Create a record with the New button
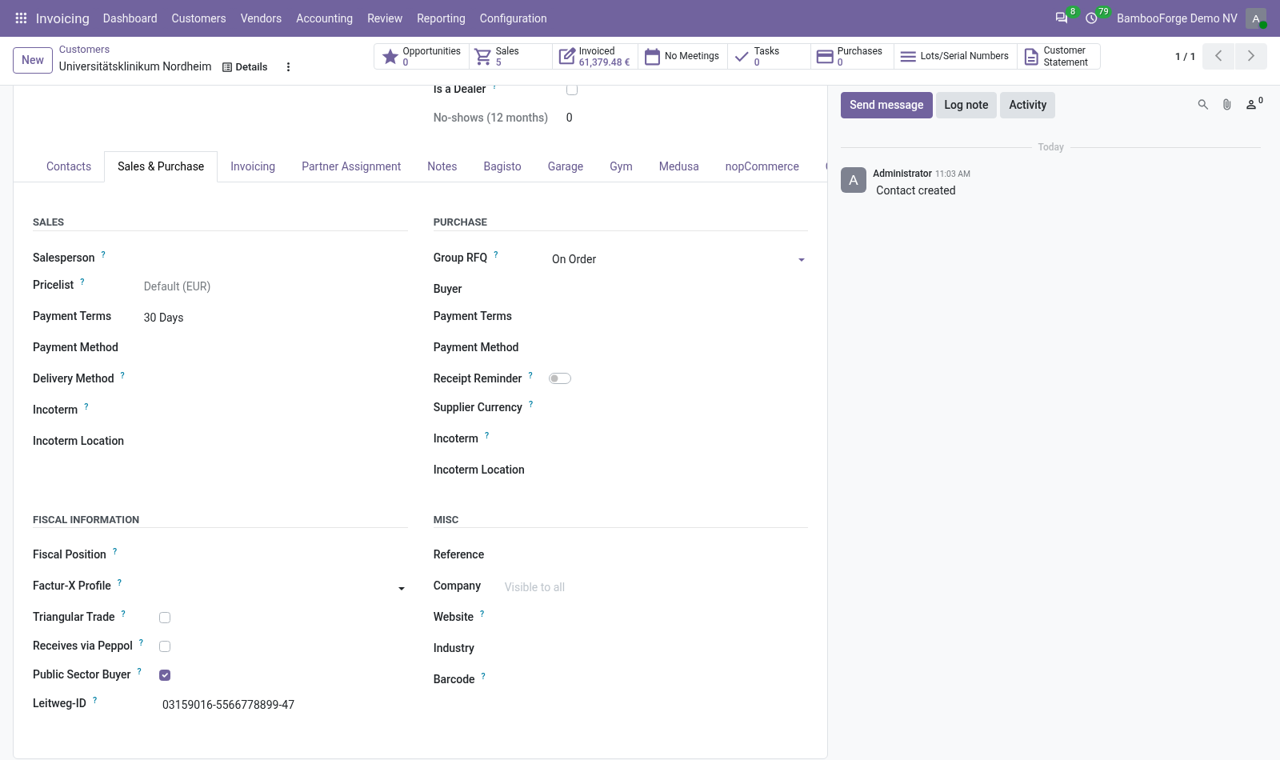The height and width of the screenshot is (760, 1280). coord(33,60)
